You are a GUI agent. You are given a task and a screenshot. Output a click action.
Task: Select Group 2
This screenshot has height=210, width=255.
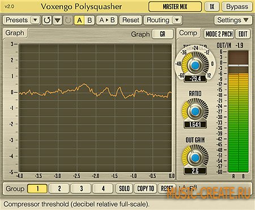(x=59, y=188)
